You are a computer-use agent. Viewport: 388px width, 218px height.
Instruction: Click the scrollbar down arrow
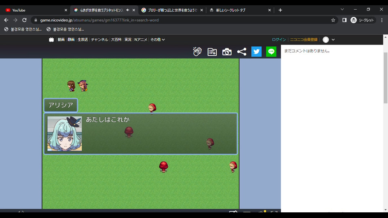[386, 210]
